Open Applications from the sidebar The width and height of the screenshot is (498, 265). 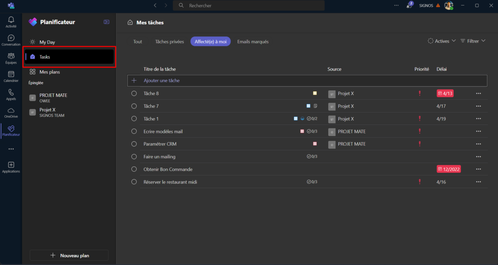(11, 166)
